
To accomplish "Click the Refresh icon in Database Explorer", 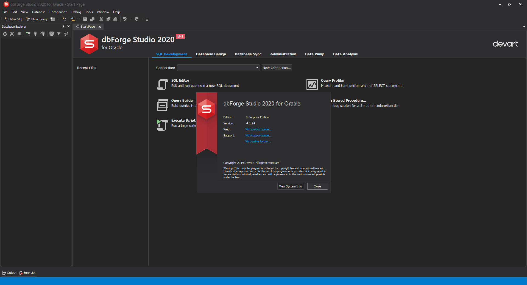I will (5, 34).
